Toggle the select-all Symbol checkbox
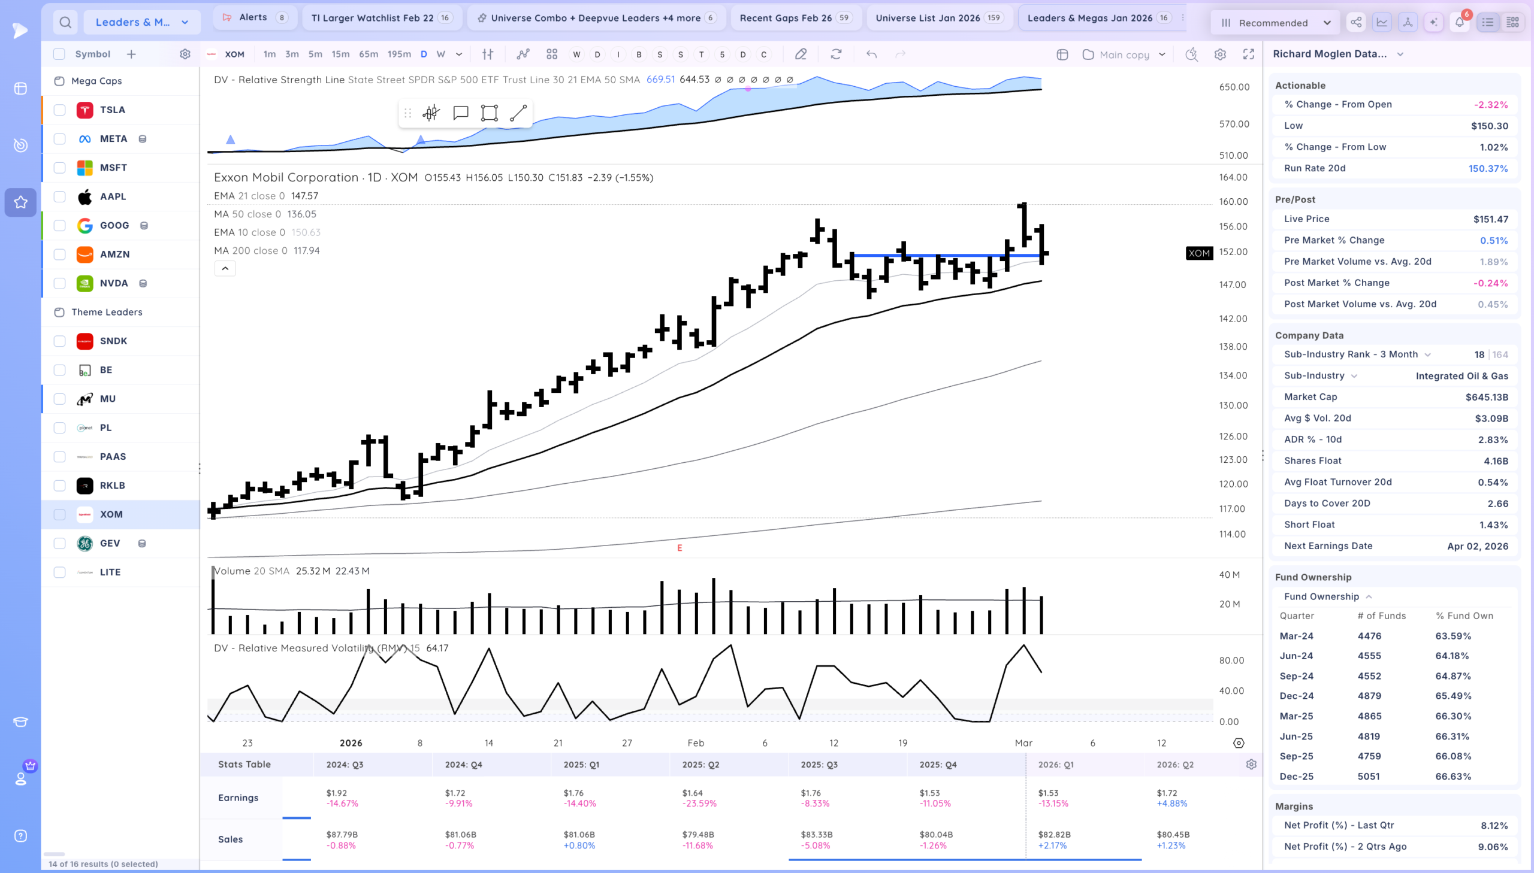 (x=59, y=54)
